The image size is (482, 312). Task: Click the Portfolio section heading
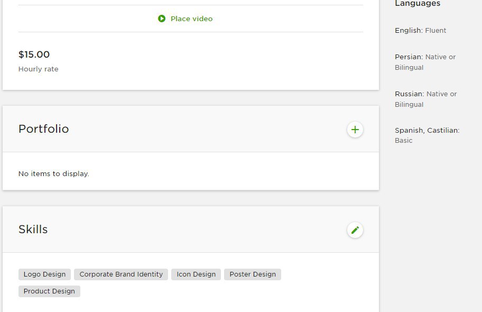43,129
